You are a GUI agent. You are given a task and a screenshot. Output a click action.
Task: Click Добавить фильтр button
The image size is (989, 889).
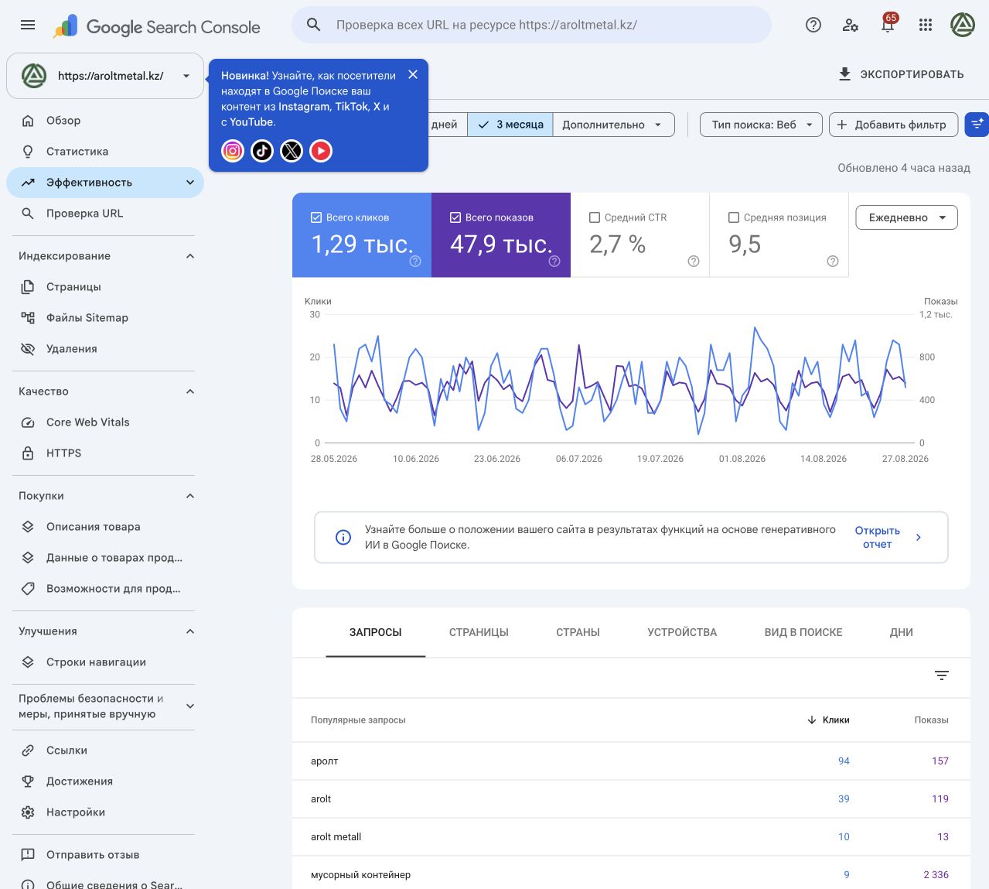[893, 125]
